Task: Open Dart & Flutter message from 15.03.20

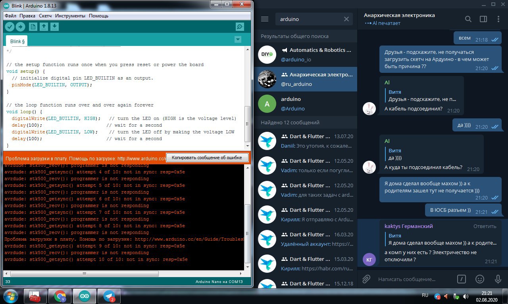Action: coord(306,264)
